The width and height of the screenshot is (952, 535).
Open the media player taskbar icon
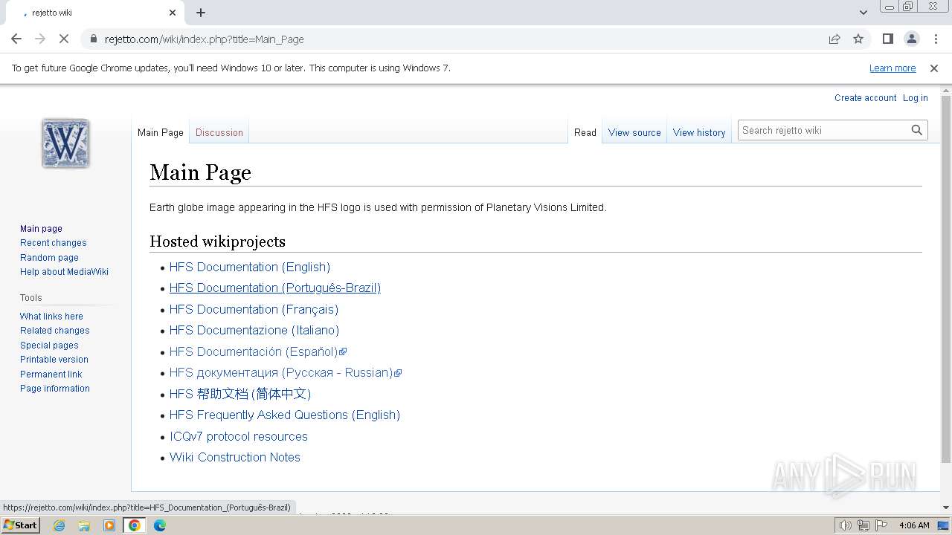pos(109,525)
